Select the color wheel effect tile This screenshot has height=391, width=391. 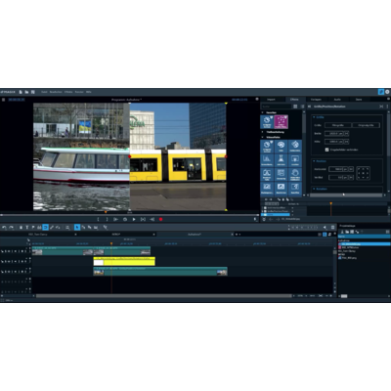tap(295, 147)
